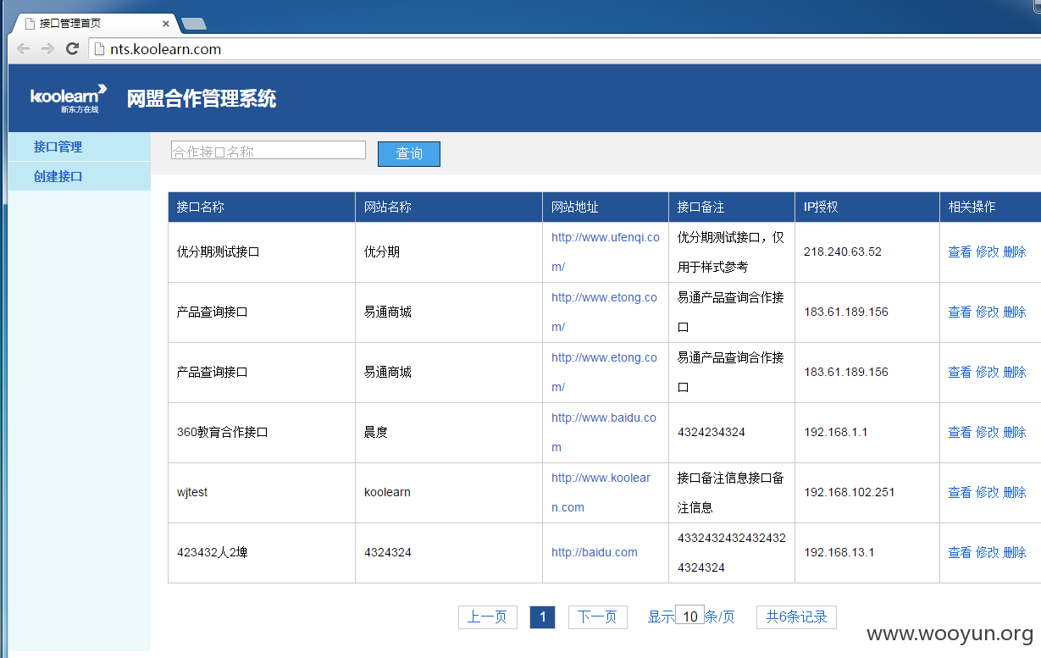Click 删除 for wjtest row
The height and width of the screenshot is (658, 1041).
1015,492
